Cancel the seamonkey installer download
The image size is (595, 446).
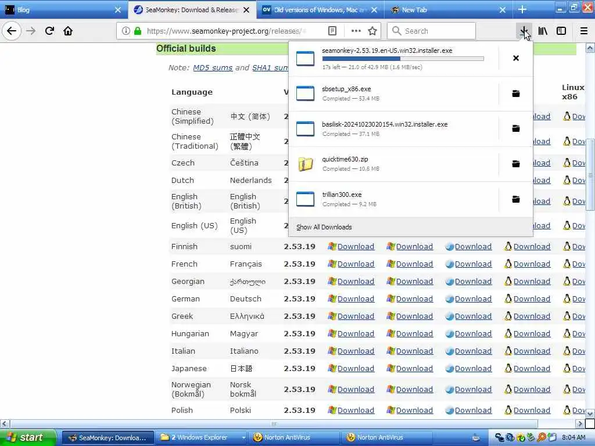click(x=516, y=58)
